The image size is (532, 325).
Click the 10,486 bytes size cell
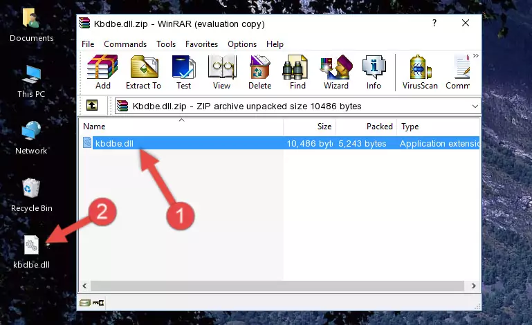[x=309, y=144]
